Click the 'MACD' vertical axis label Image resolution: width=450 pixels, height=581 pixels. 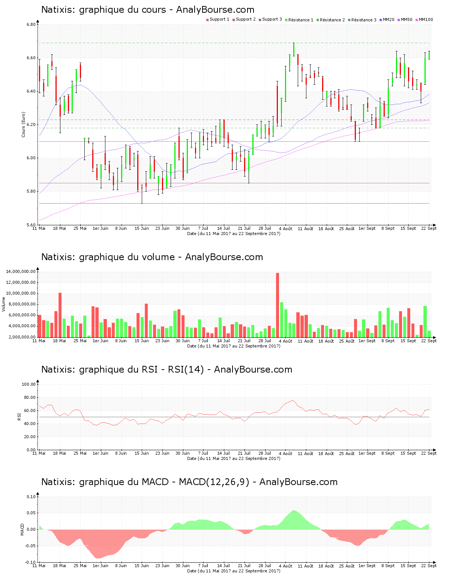pyautogui.click(x=22, y=529)
